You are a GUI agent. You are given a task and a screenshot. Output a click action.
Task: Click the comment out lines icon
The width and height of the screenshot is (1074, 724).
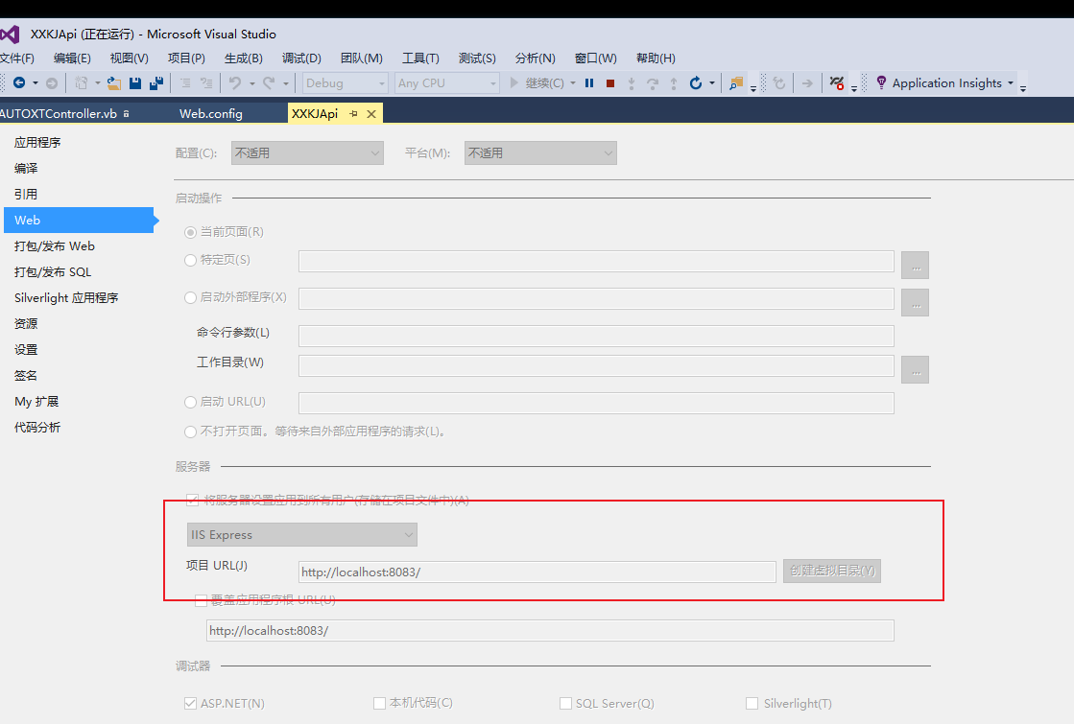point(185,82)
